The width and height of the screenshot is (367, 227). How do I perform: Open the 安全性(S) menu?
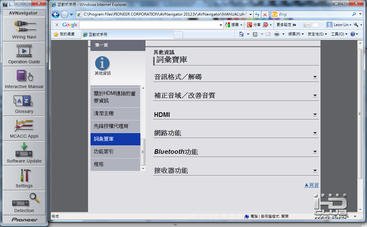[317, 34]
